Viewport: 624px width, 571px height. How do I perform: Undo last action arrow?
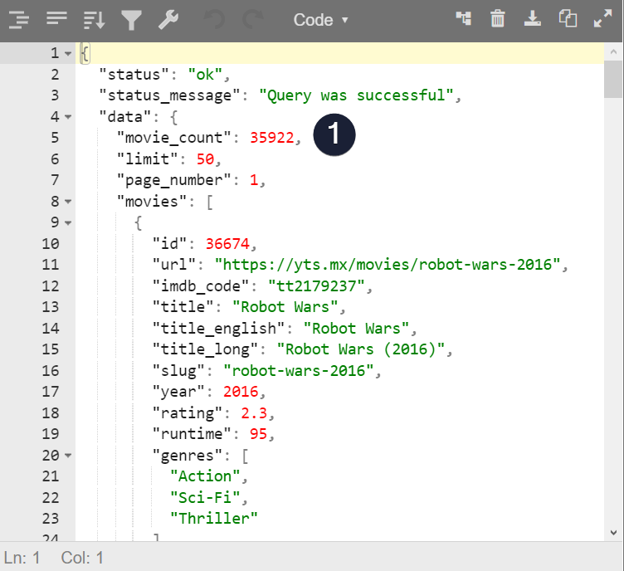click(x=215, y=19)
